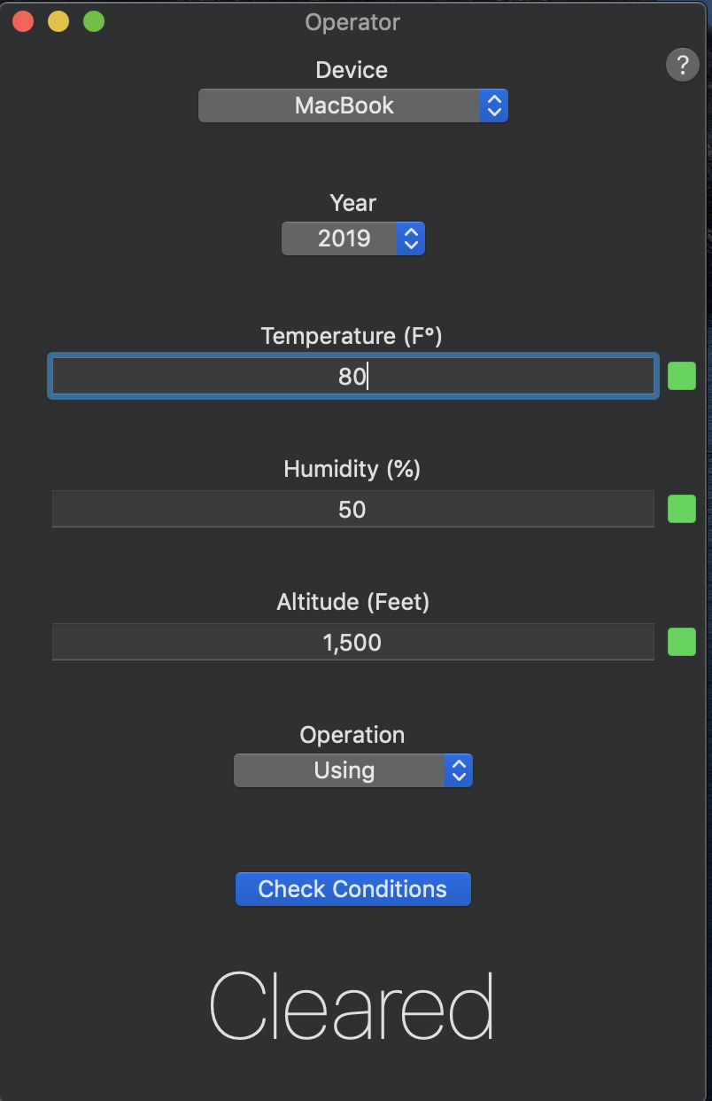Open the Device dropdown showing MacBook

(x=344, y=106)
